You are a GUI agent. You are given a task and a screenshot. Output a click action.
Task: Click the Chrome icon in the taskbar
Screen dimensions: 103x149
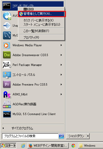pyautogui.click(x=73, y=146)
